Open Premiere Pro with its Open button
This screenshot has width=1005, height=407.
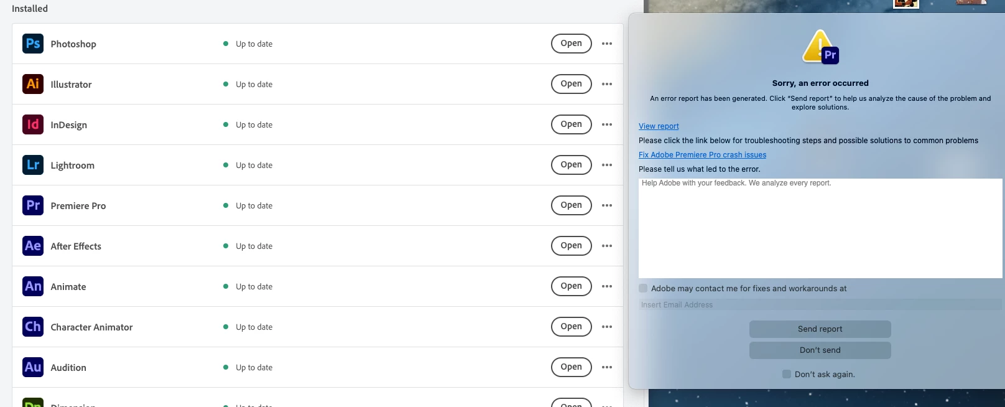pos(571,205)
